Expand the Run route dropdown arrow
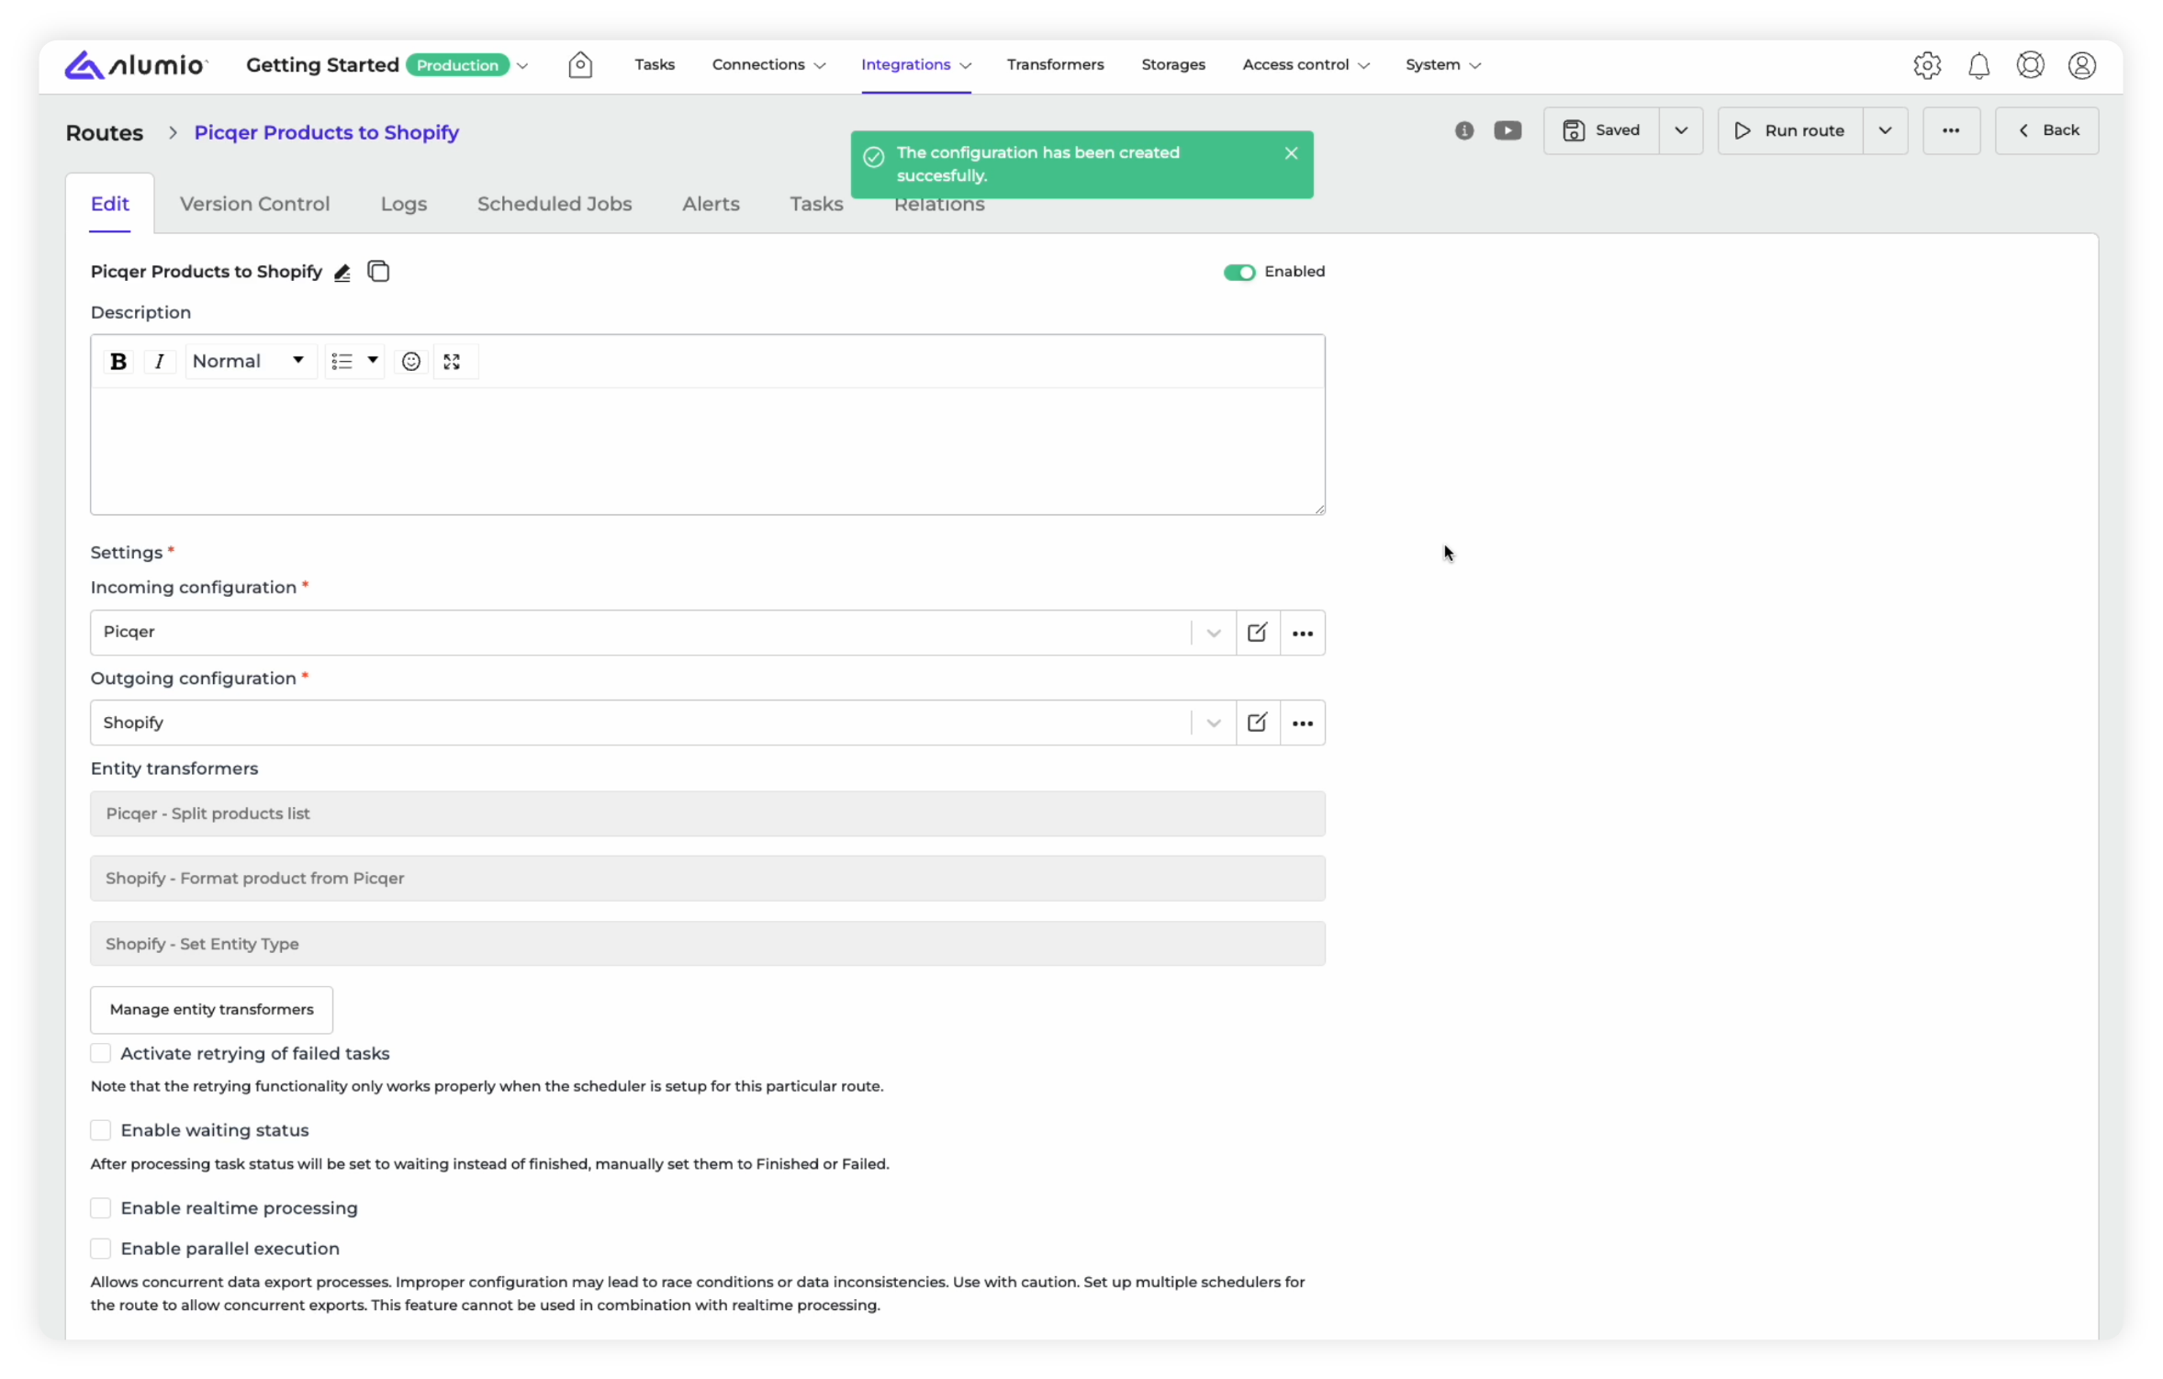The image size is (2163, 1379). point(1884,130)
